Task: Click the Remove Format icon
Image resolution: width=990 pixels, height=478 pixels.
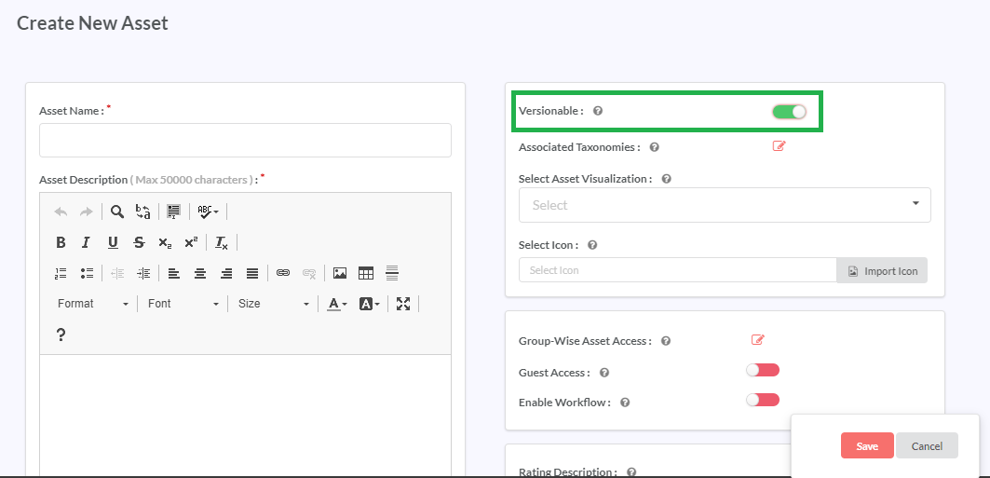Action: (221, 242)
